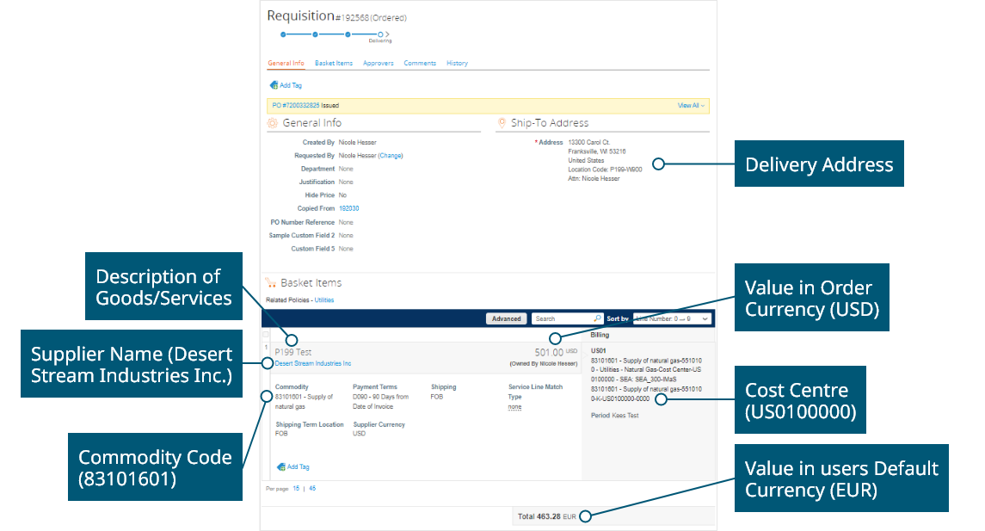985x531 pixels.
Task: Click the first completed step in progress tracker
Action: point(282,34)
